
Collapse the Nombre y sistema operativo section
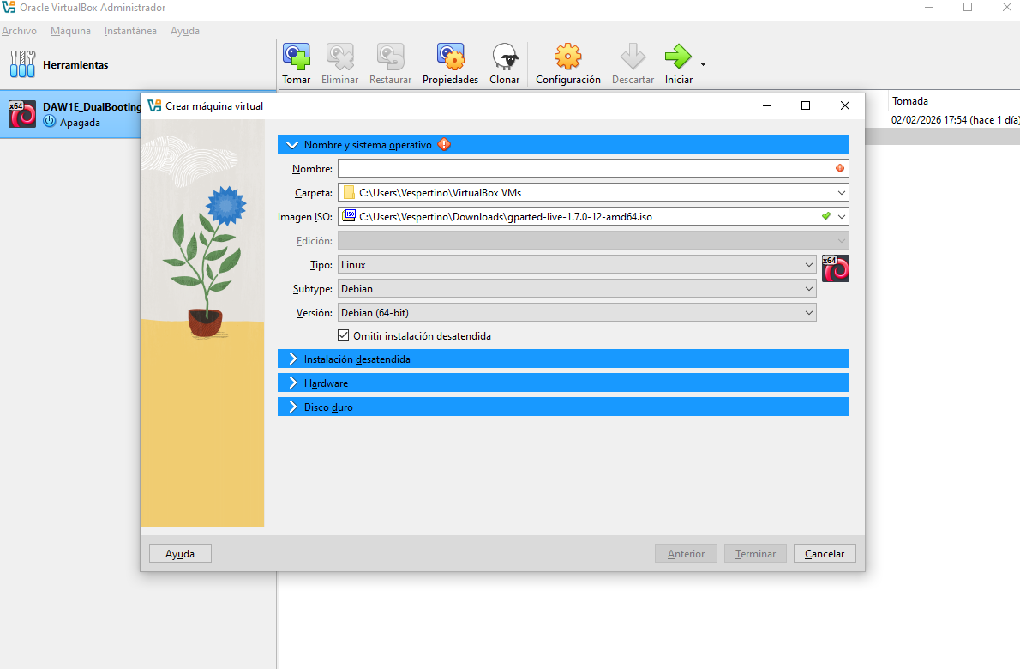click(292, 144)
